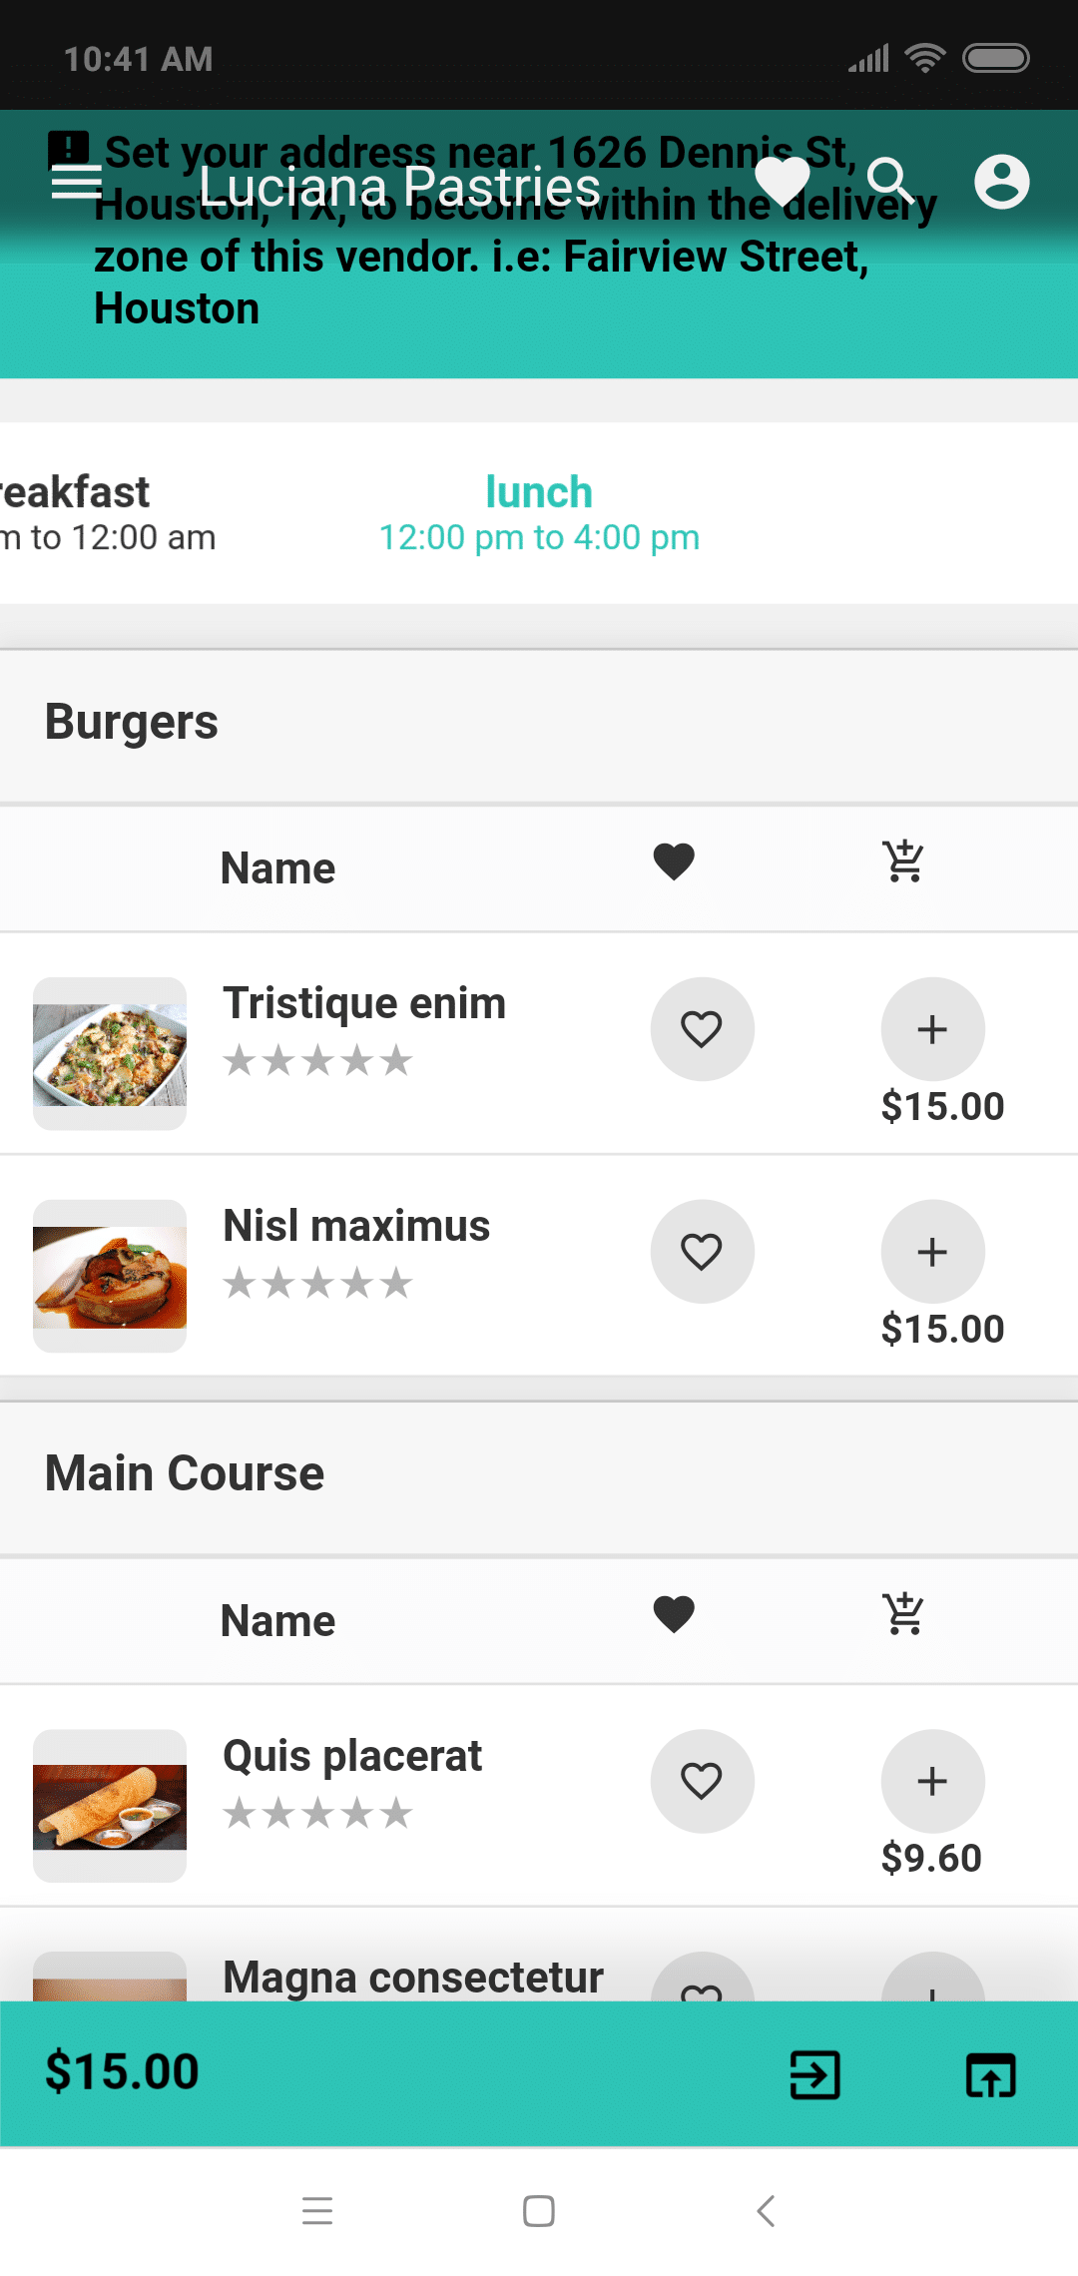Tap the checkout arrow icon in bottom bar
The width and height of the screenshot is (1078, 2276).
814,2075
